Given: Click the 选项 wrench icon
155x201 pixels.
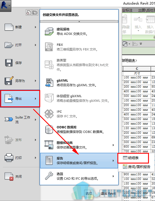Looking at the screenshot, I should tap(49, 176).
